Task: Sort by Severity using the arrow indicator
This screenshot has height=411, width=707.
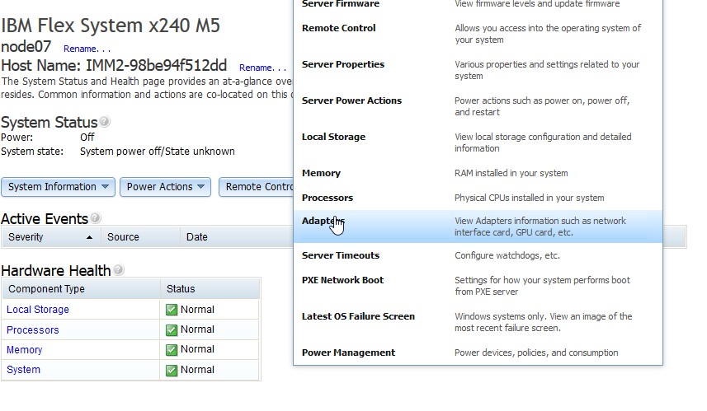Action: (x=89, y=237)
